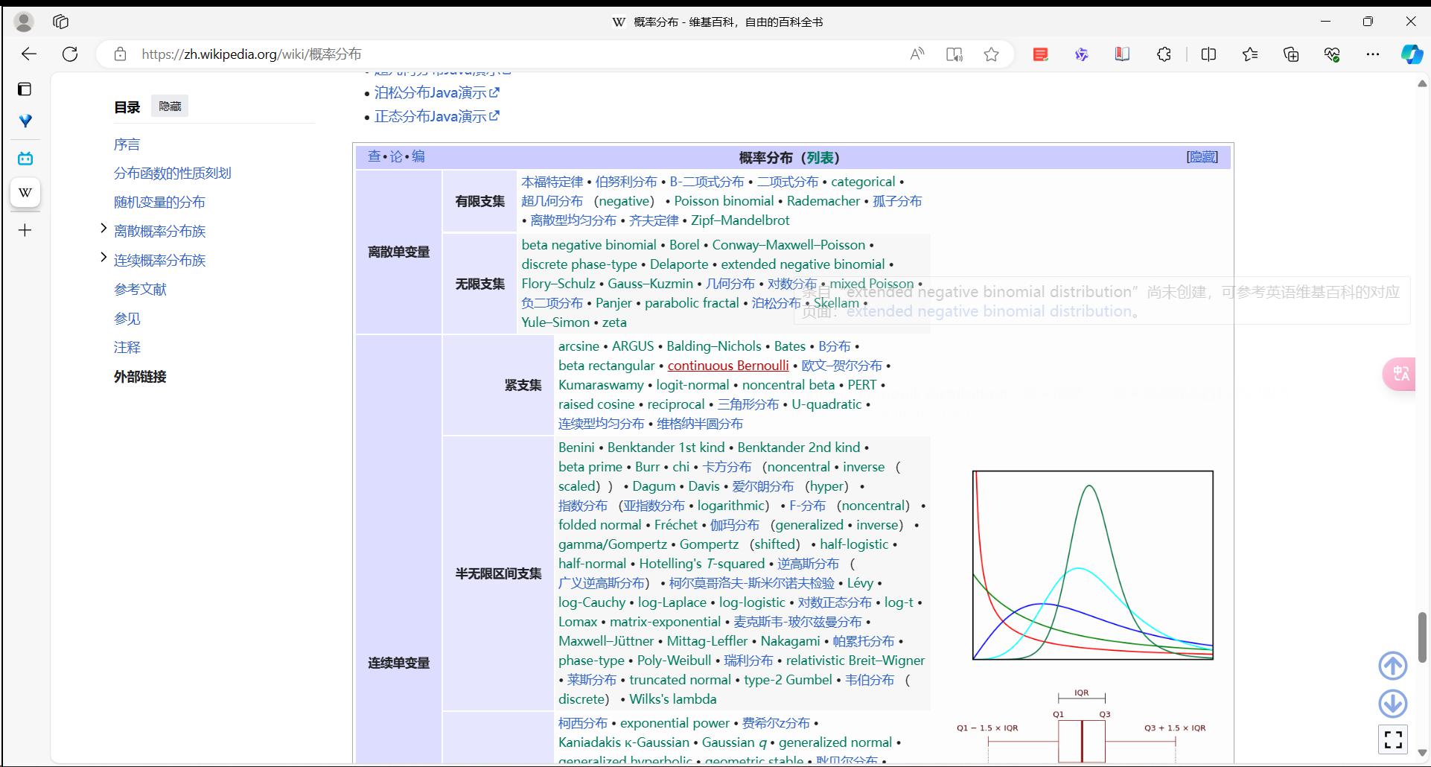Click the pink translate floating button
Image resolution: width=1431 pixels, height=767 pixels.
point(1400,374)
